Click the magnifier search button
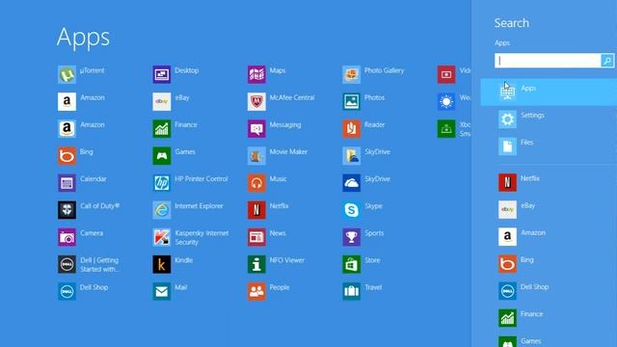The image size is (617, 347). point(607,61)
